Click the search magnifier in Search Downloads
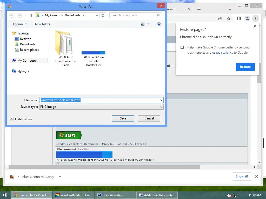The height and width of the screenshot is (199, 266). coord(158,15)
